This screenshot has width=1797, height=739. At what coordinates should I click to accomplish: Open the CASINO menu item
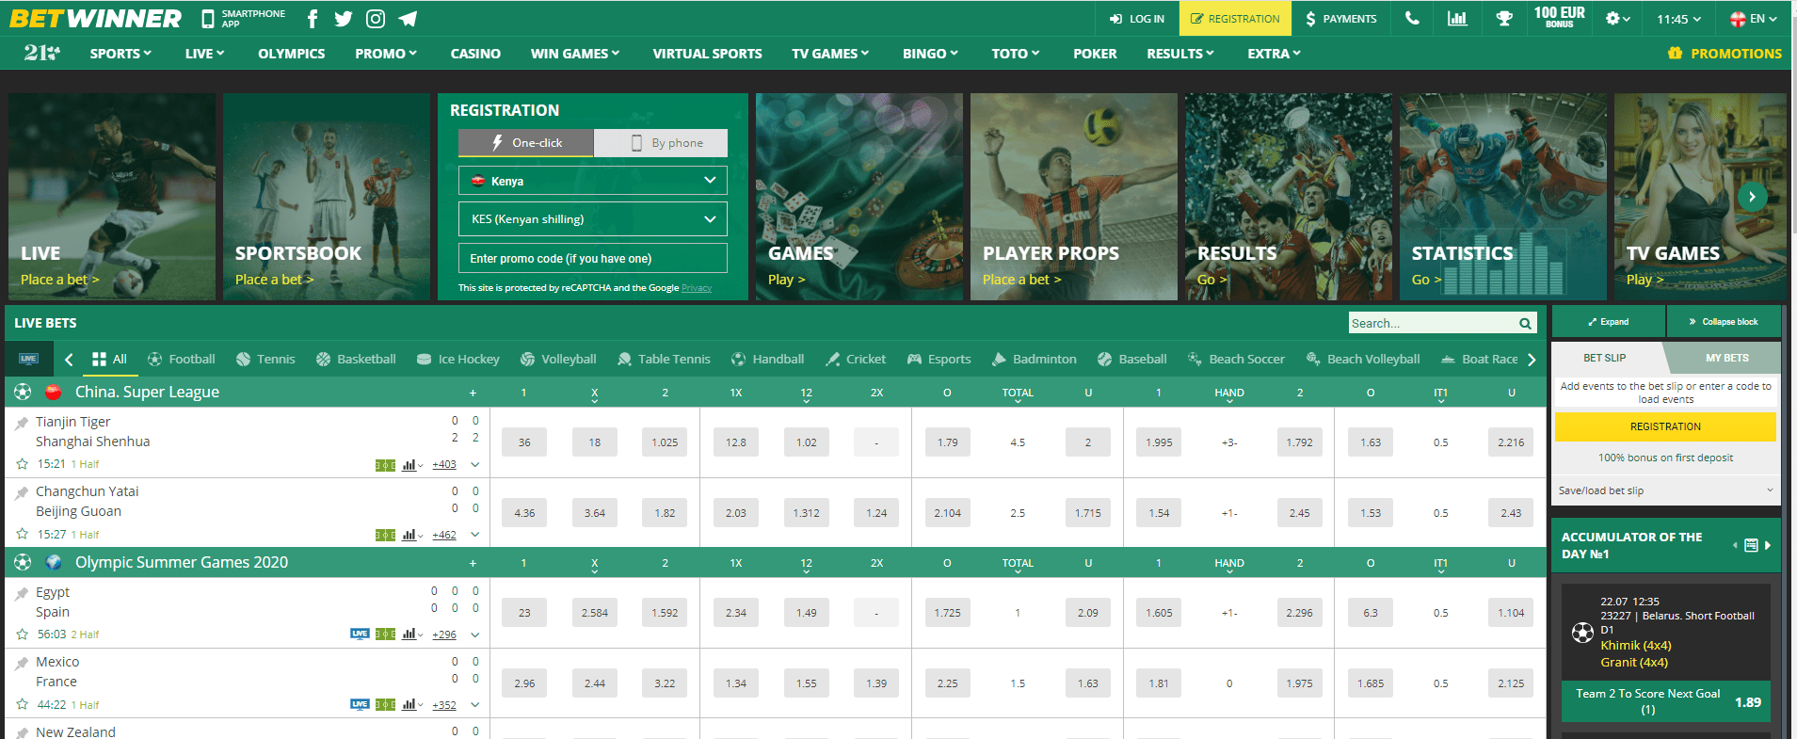click(x=475, y=54)
